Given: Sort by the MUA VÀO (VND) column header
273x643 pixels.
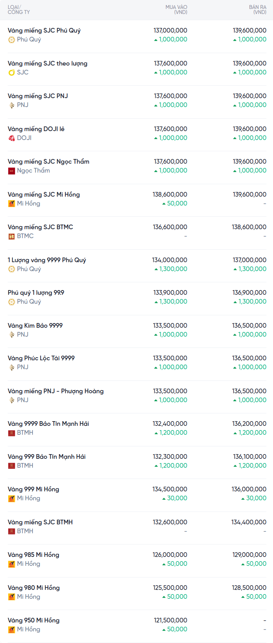Looking at the screenshot, I should coord(176,10).
